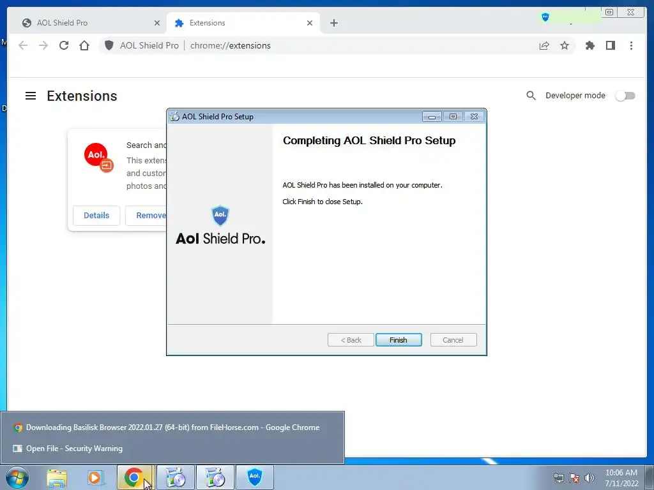Share this page icon
The height and width of the screenshot is (490, 654).
[544, 45]
